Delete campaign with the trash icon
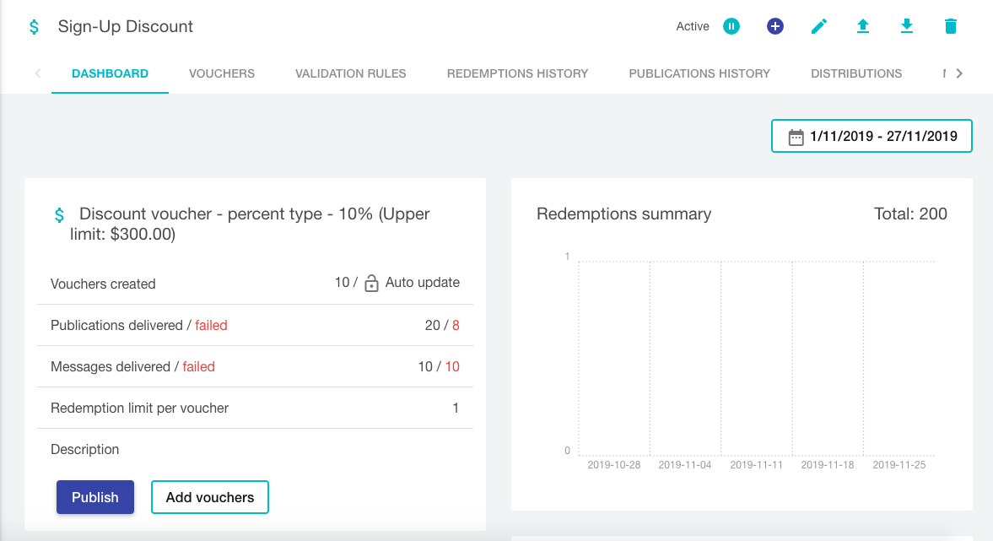The image size is (993, 541). click(951, 26)
